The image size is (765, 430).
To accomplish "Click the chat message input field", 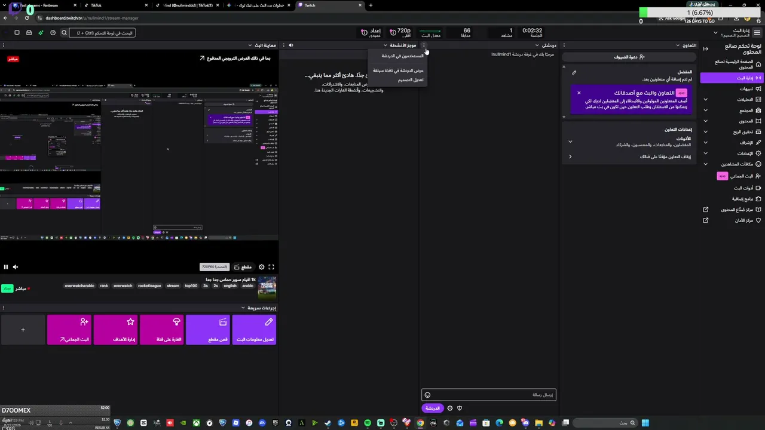I will click(x=489, y=395).
